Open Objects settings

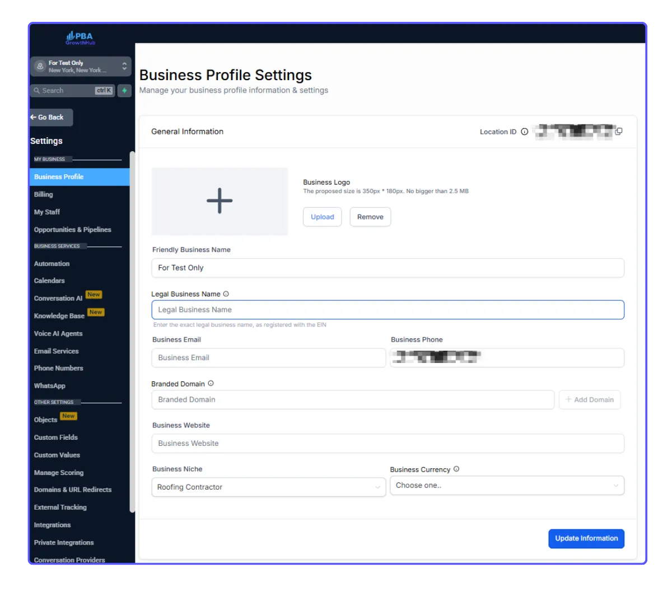(x=46, y=420)
